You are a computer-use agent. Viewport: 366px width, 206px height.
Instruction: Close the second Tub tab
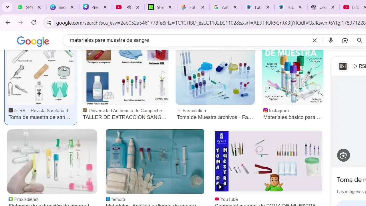click(x=300, y=7)
